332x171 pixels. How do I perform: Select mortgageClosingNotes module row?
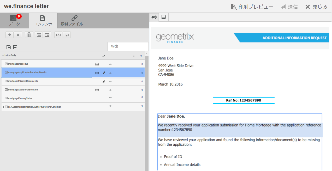[73, 98]
